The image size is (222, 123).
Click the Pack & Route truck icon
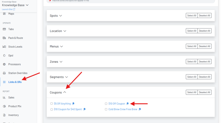tap(4, 38)
